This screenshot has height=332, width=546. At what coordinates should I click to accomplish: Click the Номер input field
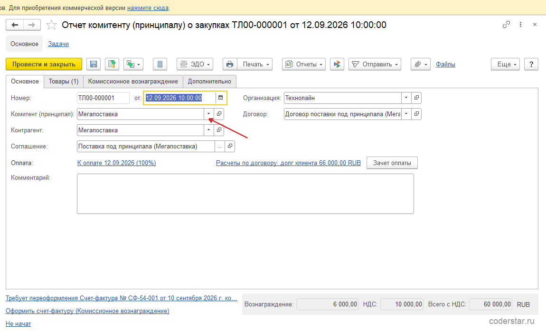tap(103, 98)
